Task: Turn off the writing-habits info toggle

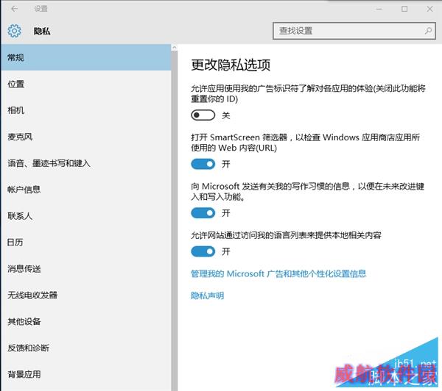Action: [203, 213]
